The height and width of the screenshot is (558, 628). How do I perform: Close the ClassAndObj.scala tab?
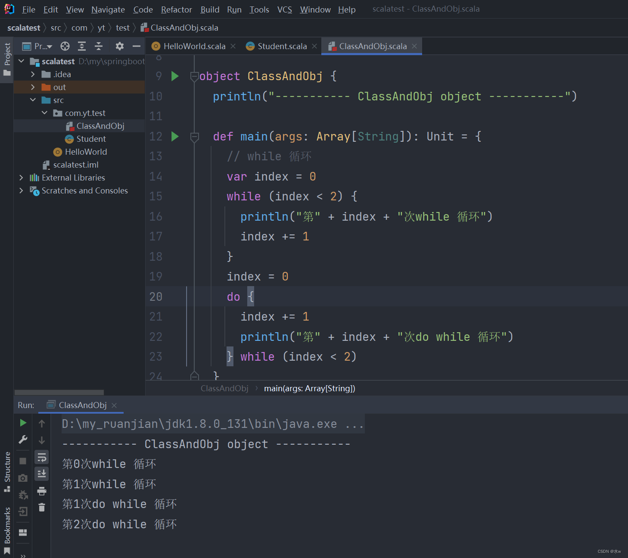[x=414, y=46]
